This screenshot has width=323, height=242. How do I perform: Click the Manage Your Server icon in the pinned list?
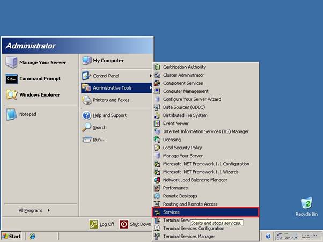(11, 62)
